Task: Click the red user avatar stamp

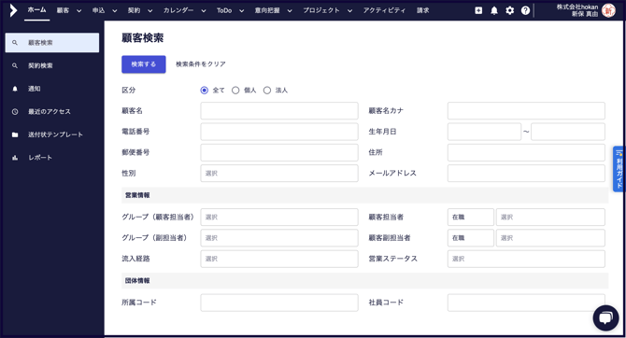Action: 608,11
